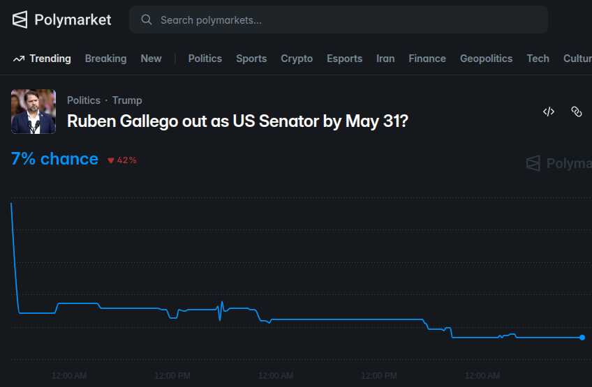Click the Ruben Gallego market thumbnail

[x=34, y=112]
